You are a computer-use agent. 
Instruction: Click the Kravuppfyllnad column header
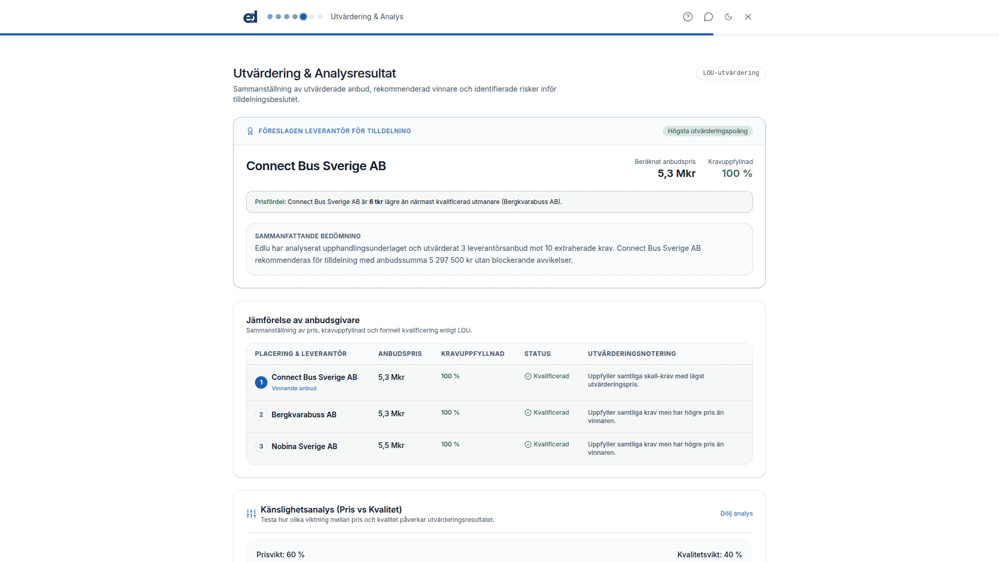click(473, 354)
